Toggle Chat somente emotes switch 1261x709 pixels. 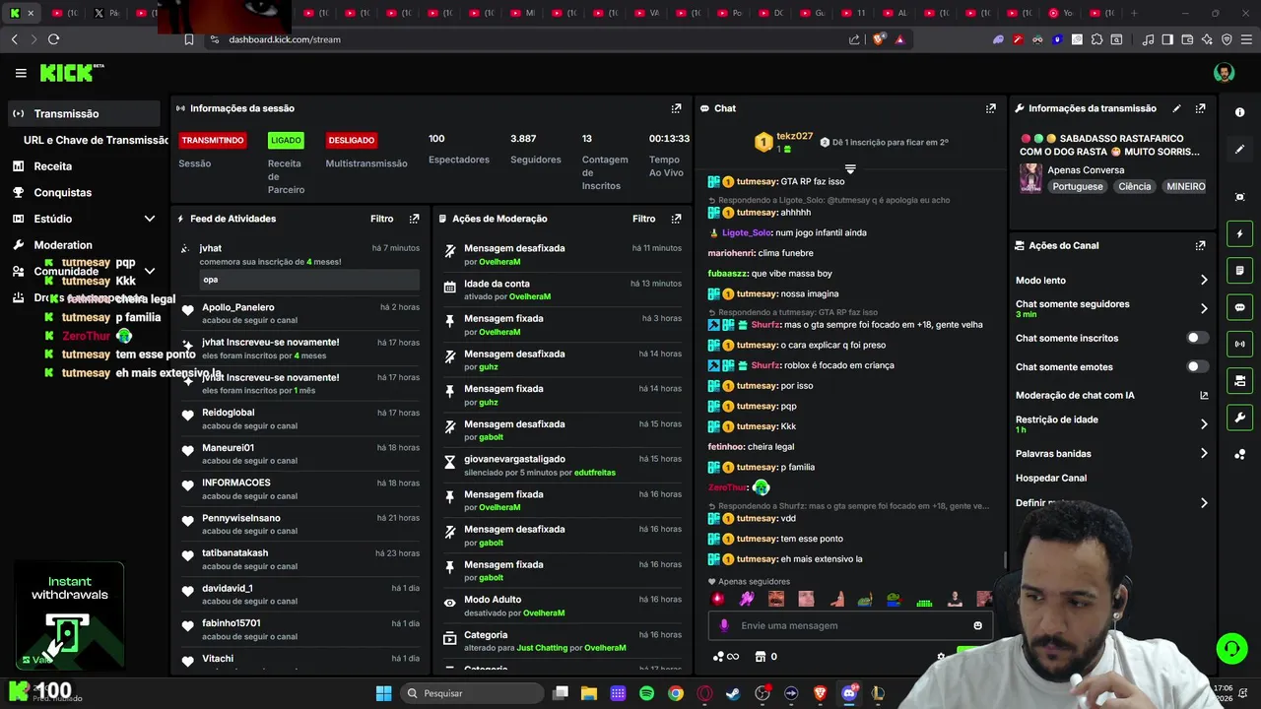pyautogui.click(x=1197, y=366)
